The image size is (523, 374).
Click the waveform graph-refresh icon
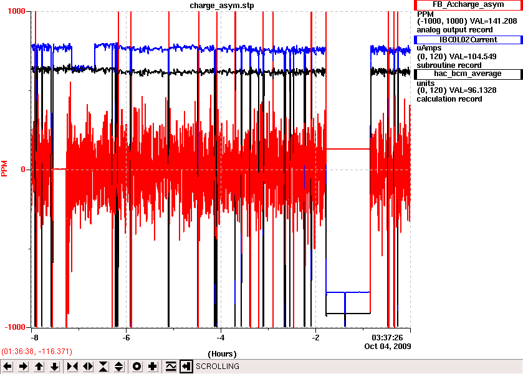click(x=170, y=367)
